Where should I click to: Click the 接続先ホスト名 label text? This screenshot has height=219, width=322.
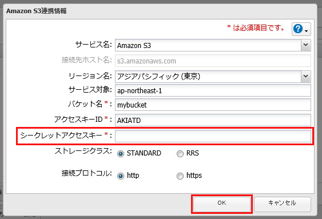click(87, 60)
